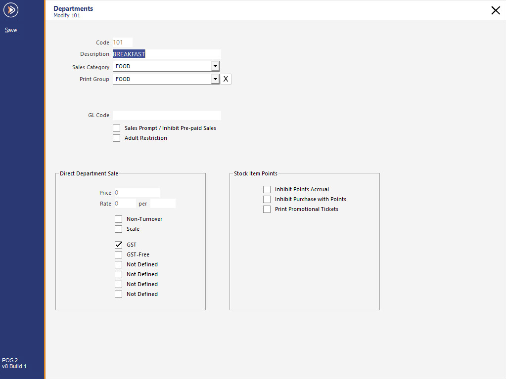Clear the Print Group using the X button
506x379 pixels.
(x=226, y=79)
